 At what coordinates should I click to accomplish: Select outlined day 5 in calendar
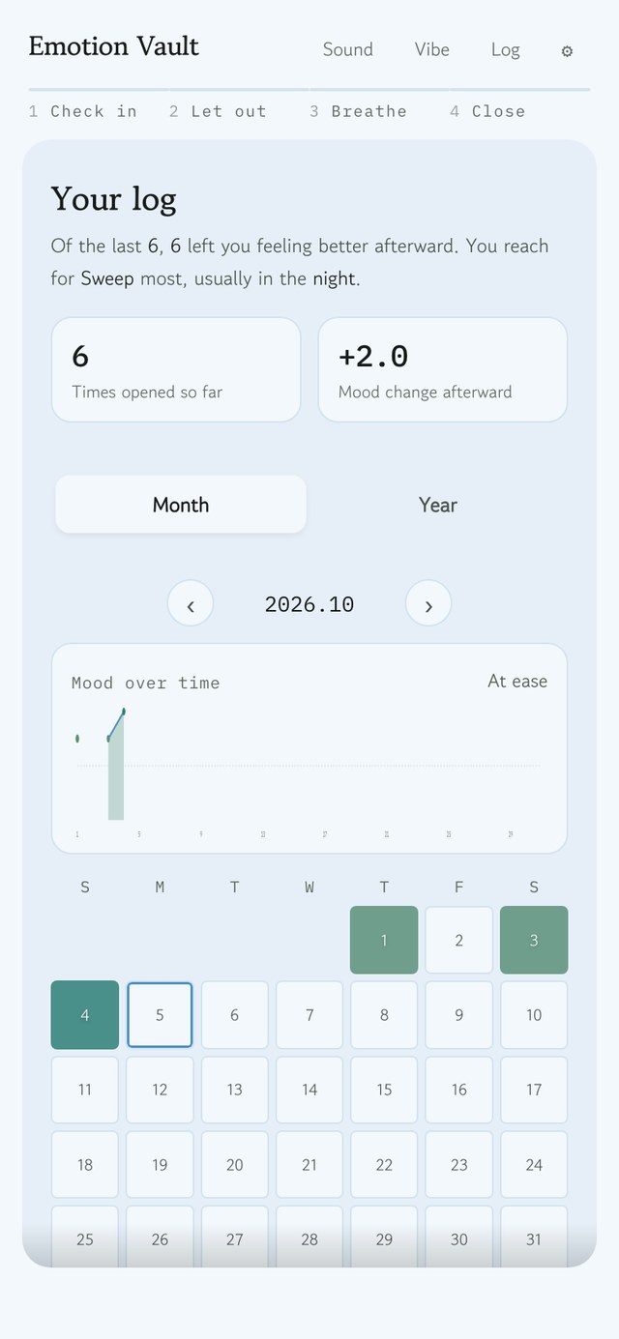point(160,1015)
